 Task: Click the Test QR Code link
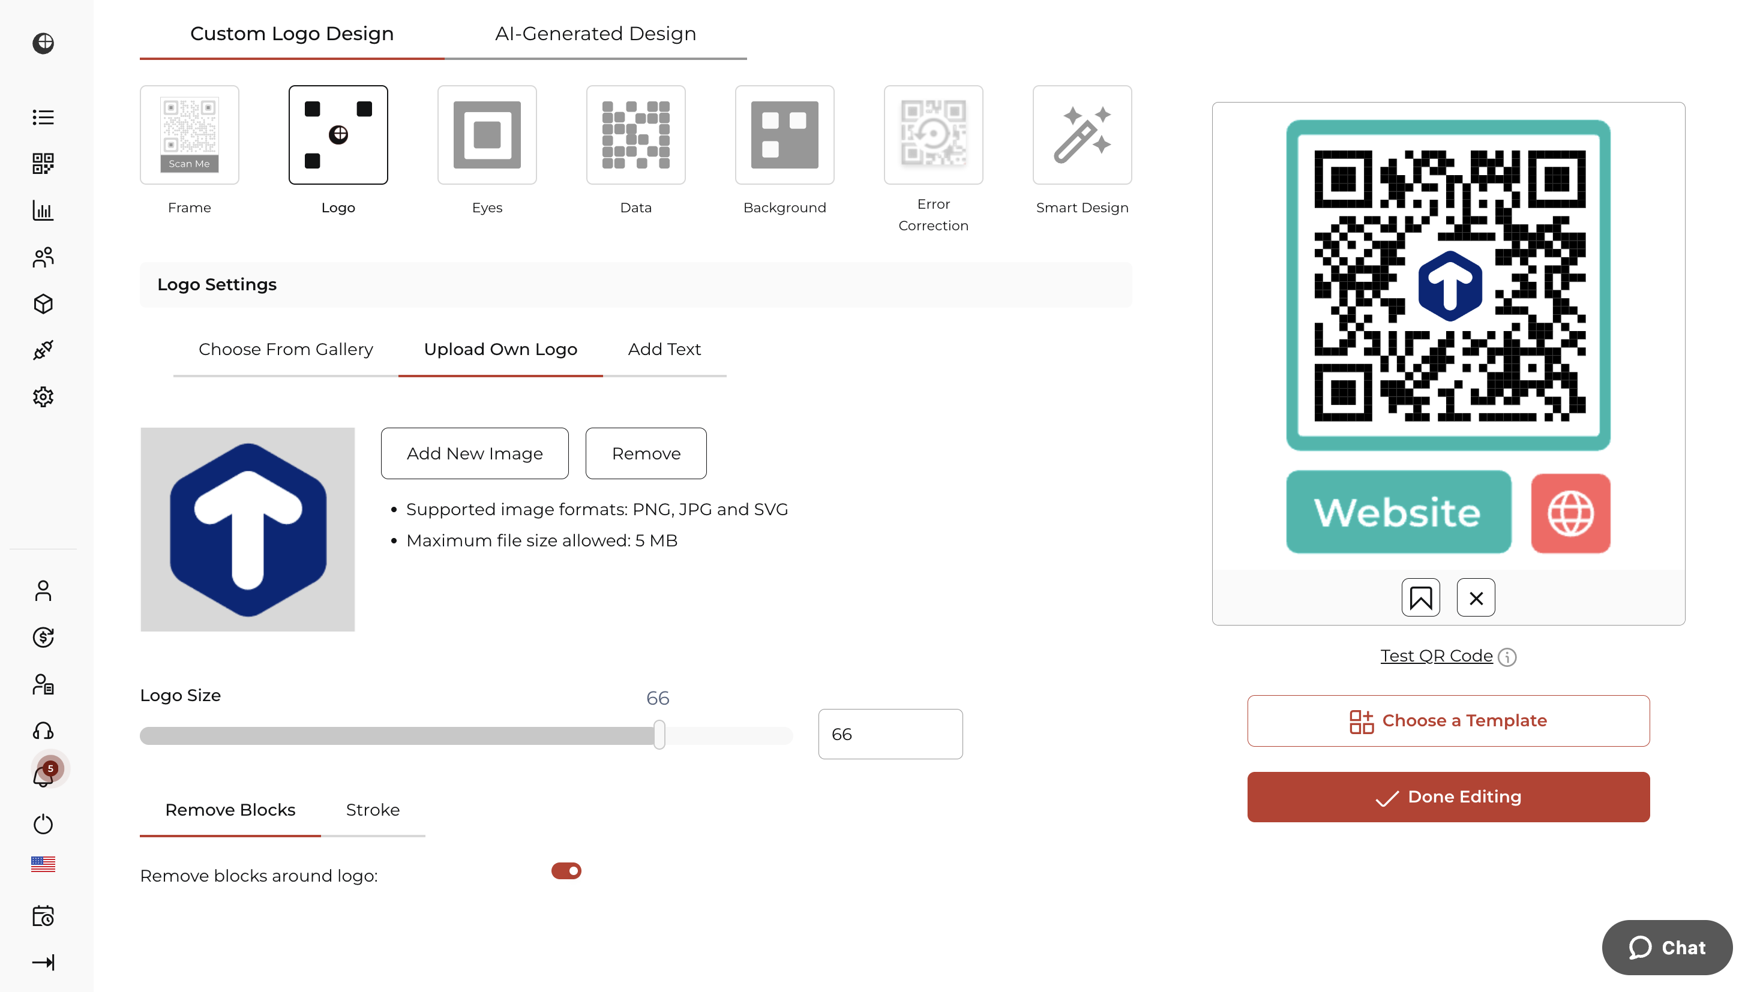click(x=1437, y=656)
